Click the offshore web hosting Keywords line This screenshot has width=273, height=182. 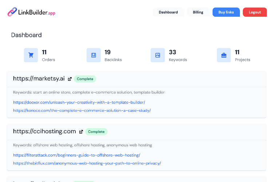click(83, 145)
